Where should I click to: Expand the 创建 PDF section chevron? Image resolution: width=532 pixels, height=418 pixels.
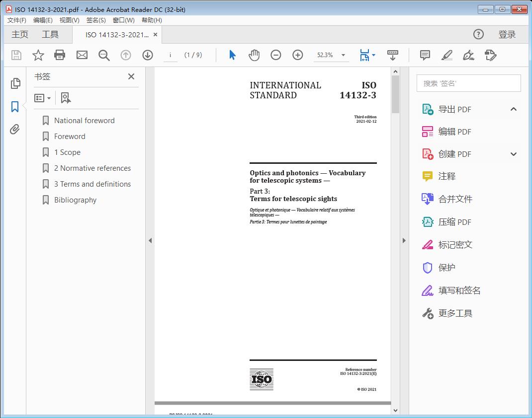pos(514,154)
